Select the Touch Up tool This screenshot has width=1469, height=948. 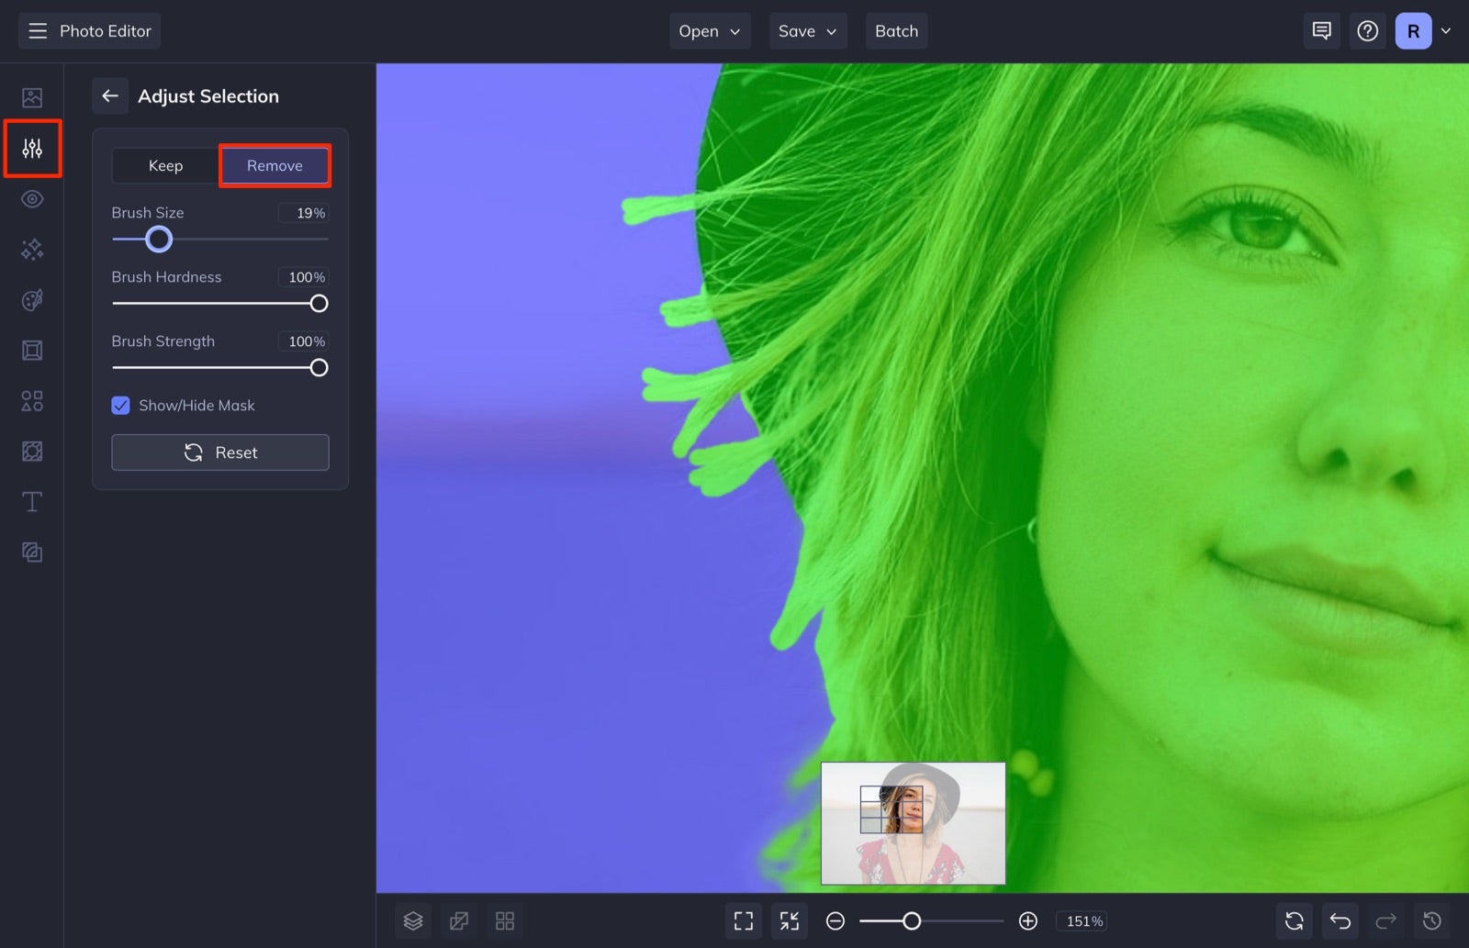tap(32, 198)
